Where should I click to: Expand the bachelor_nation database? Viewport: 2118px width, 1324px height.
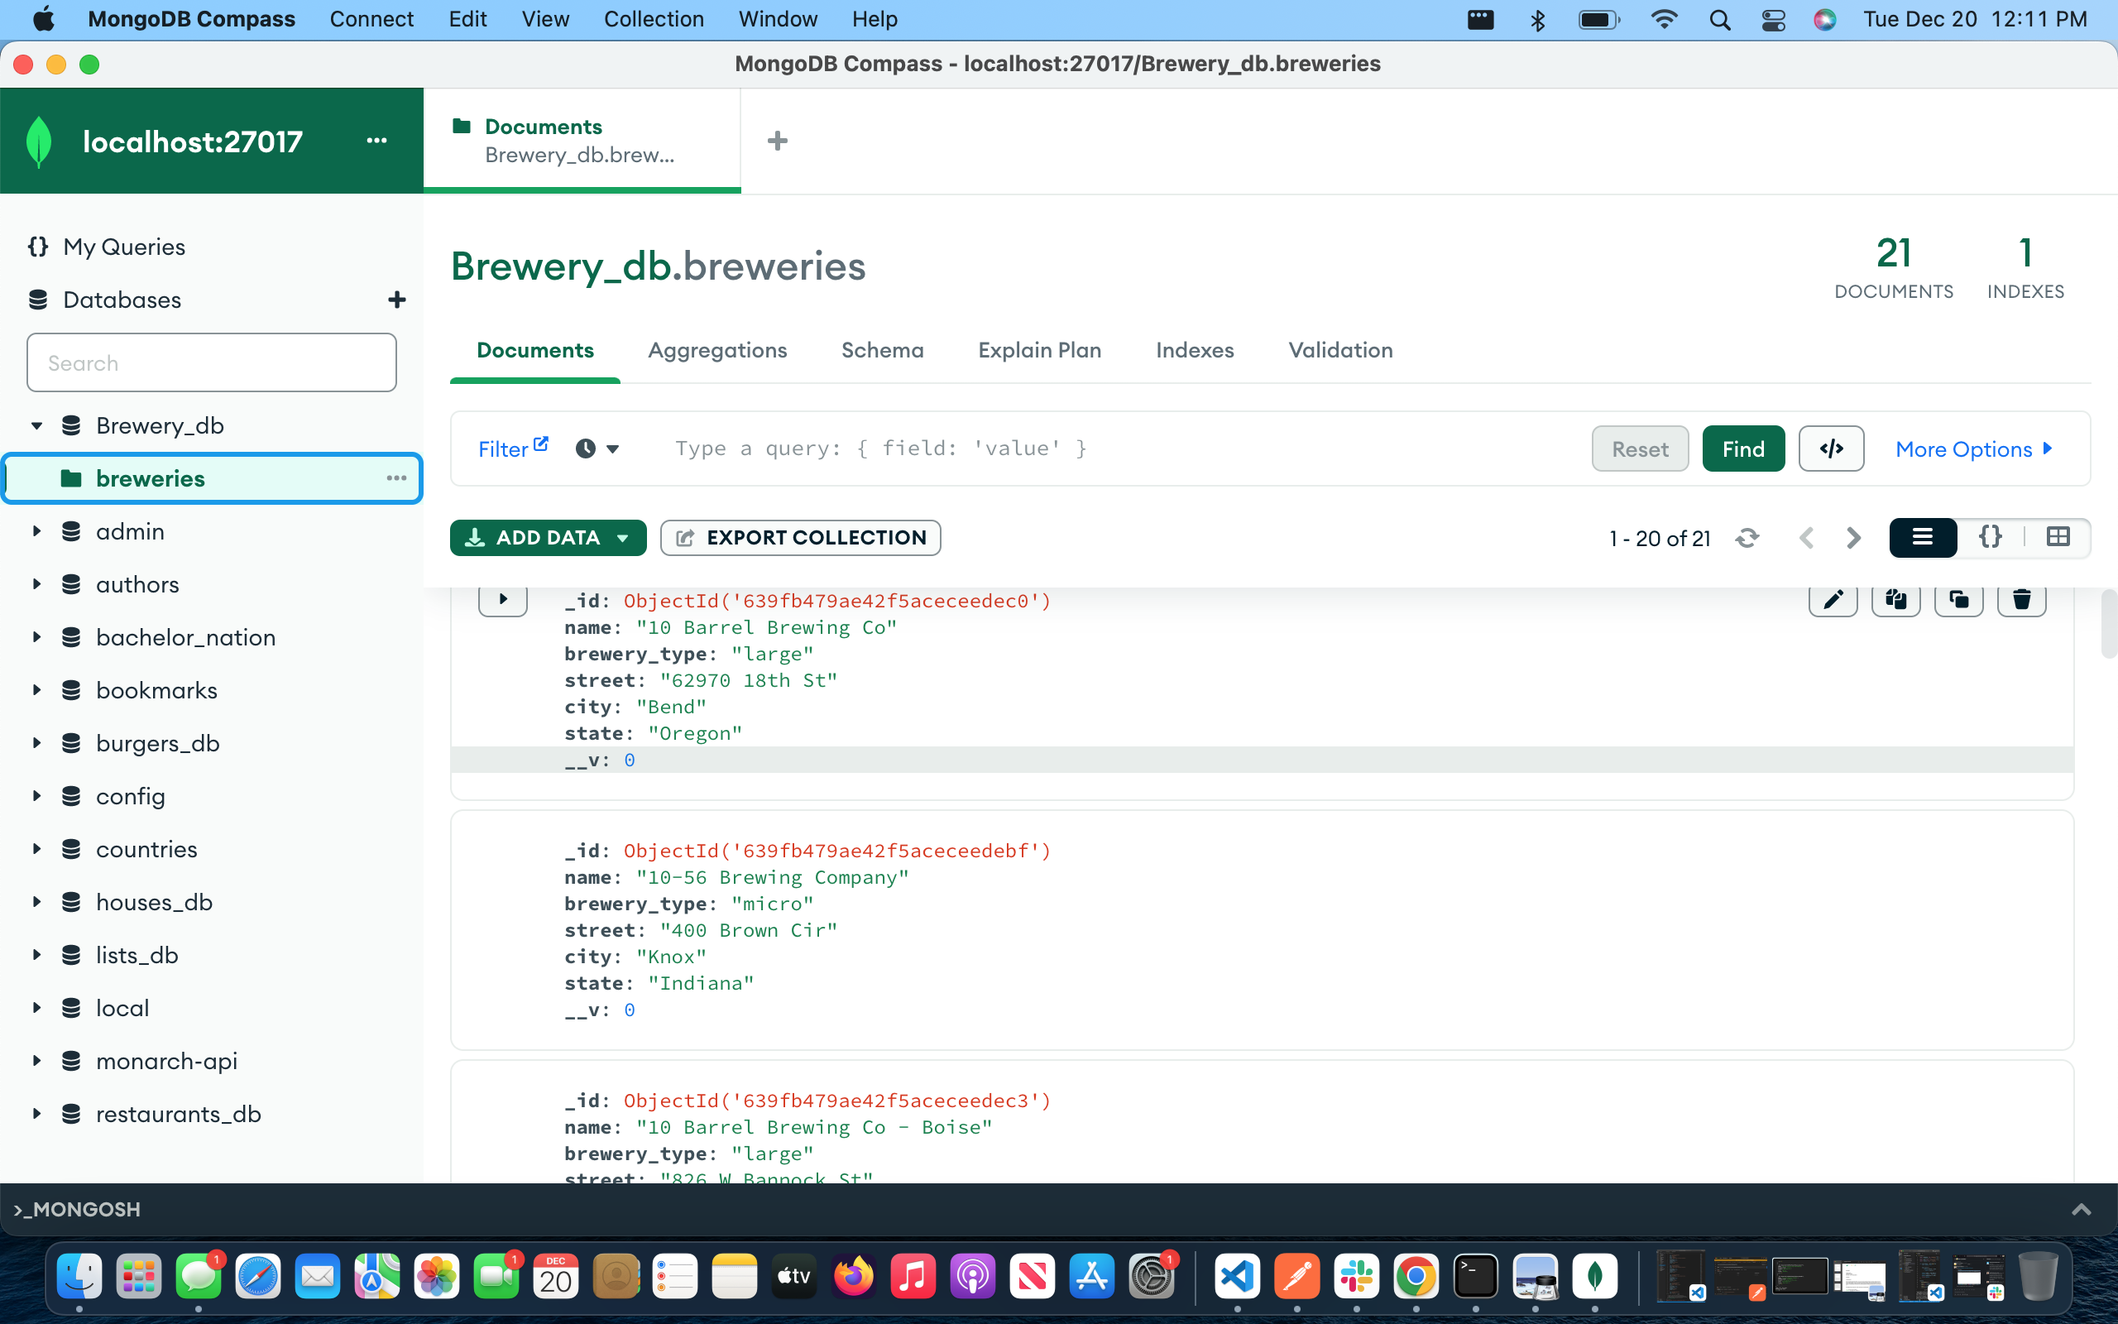(36, 637)
